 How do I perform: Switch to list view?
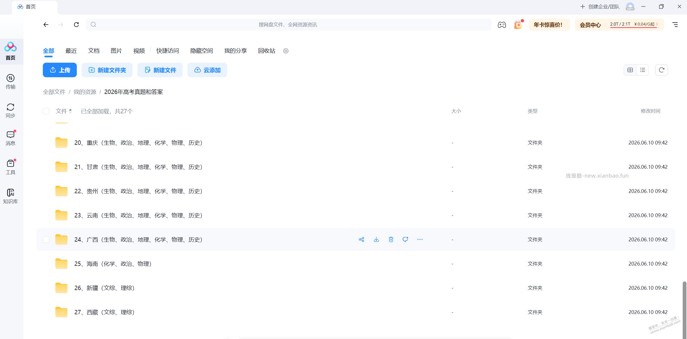[643, 70]
